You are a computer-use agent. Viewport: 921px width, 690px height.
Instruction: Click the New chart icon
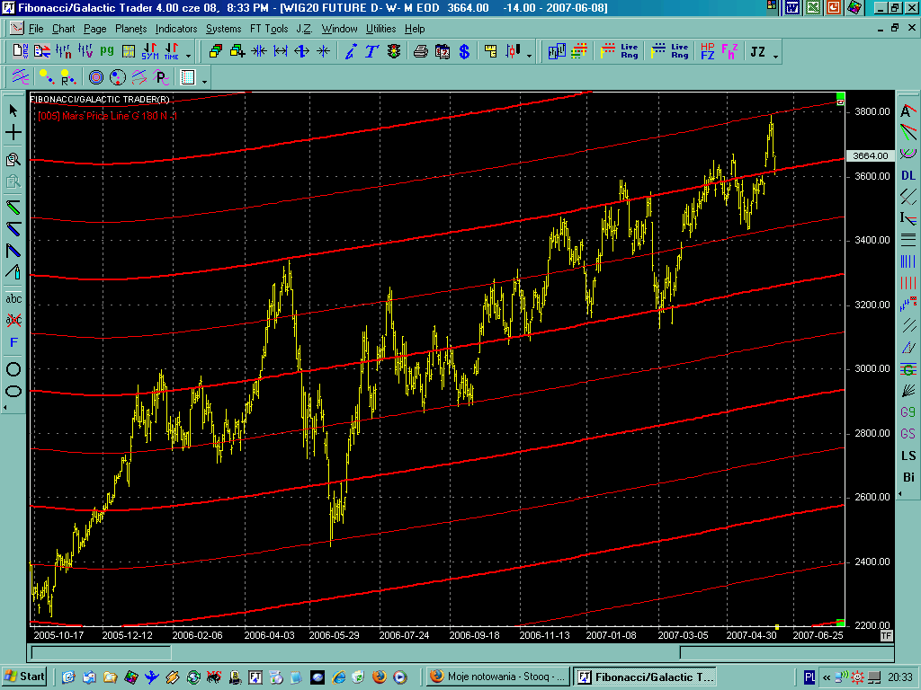click(20, 51)
